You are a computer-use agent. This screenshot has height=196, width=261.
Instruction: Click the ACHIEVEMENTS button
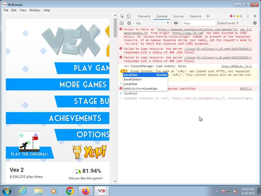click(x=58, y=118)
